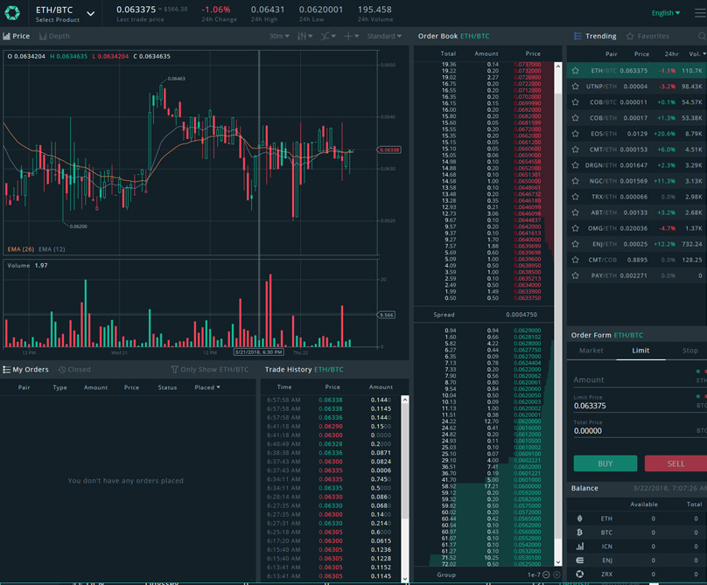Favorite the ETH/BTC pair star
707x585 pixels.
[x=576, y=71]
